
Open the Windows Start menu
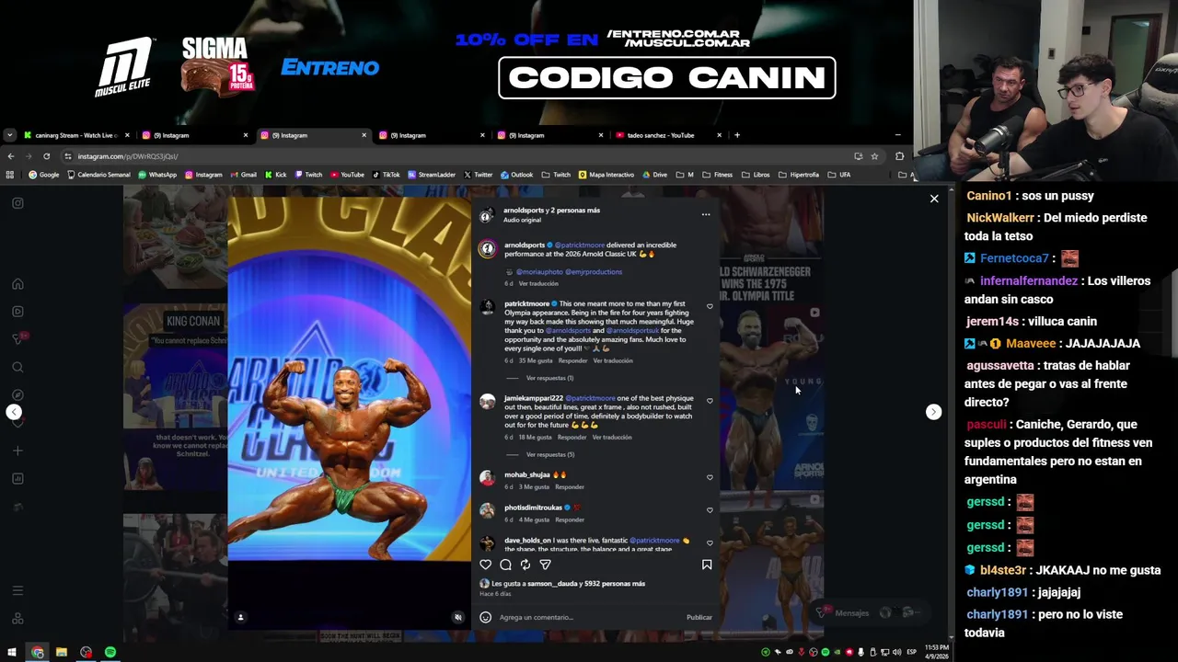pyautogui.click(x=12, y=652)
